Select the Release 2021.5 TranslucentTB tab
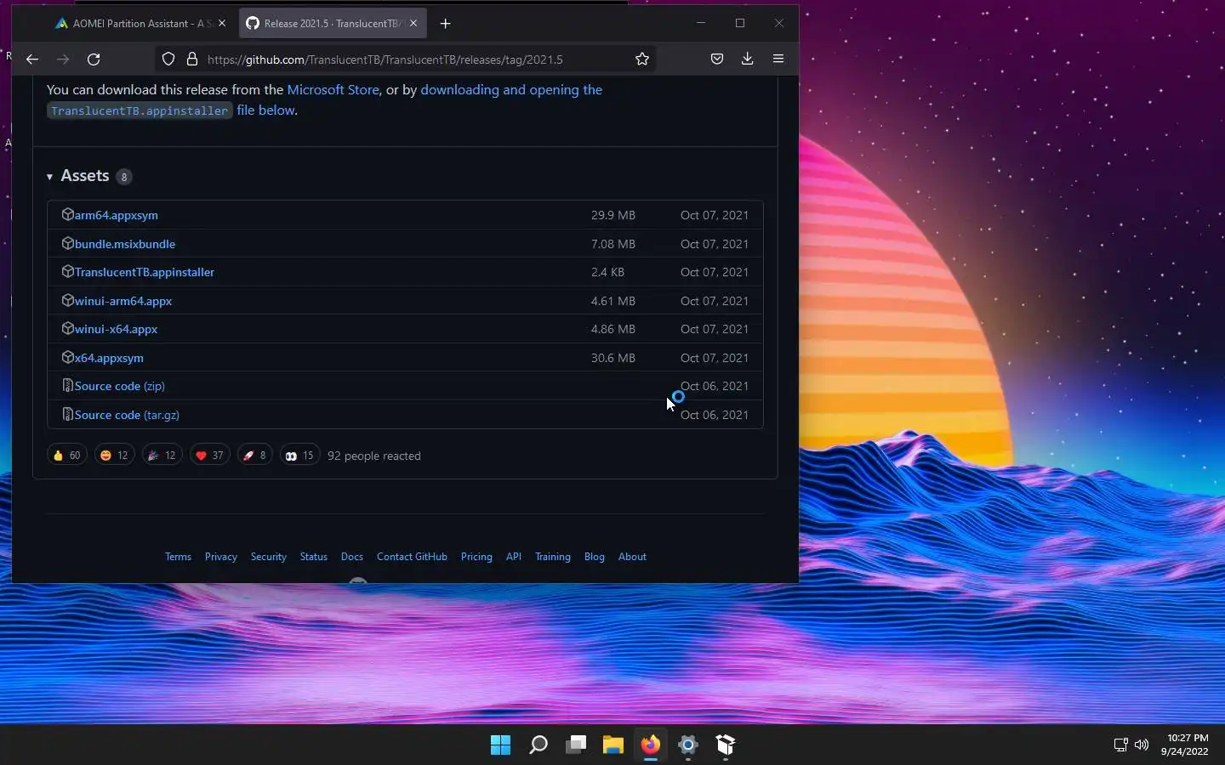1225x765 pixels. (333, 24)
